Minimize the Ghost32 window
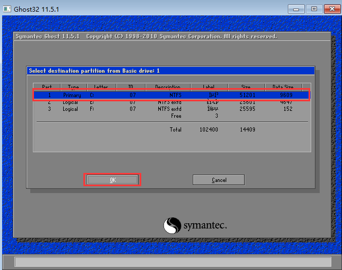This screenshot has width=342, height=270. [x=298, y=8]
